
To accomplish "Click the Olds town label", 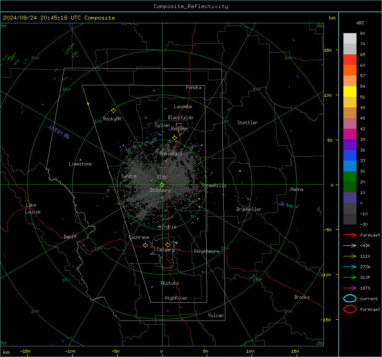I will 162,177.
